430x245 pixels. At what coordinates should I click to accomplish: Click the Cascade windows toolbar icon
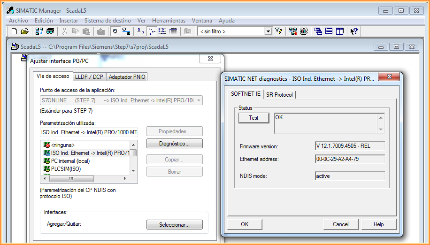(318, 31)
